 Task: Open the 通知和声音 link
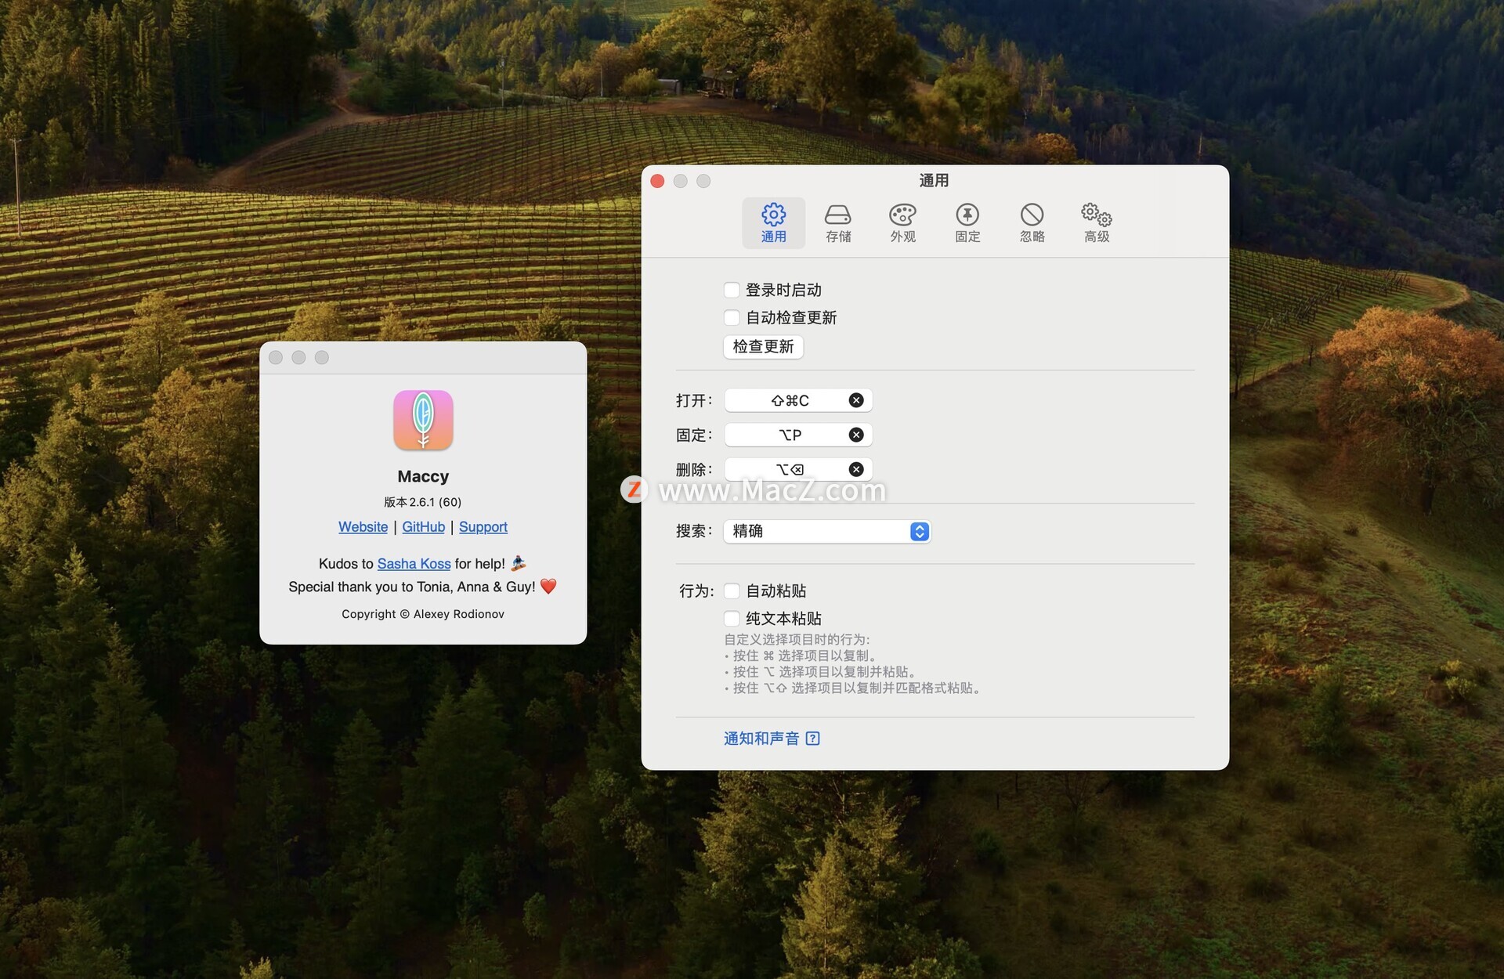(x=761, y=738)
